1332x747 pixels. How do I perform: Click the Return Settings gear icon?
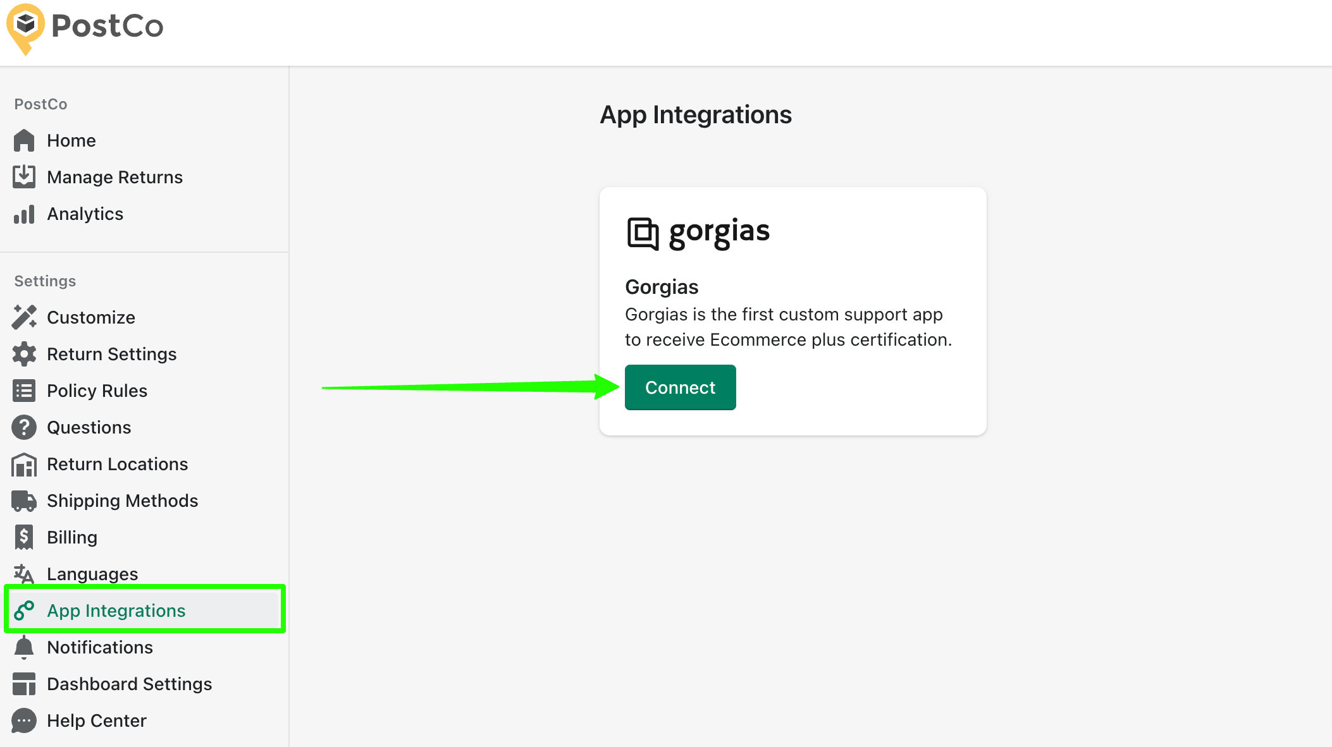(x=24, y=354)
